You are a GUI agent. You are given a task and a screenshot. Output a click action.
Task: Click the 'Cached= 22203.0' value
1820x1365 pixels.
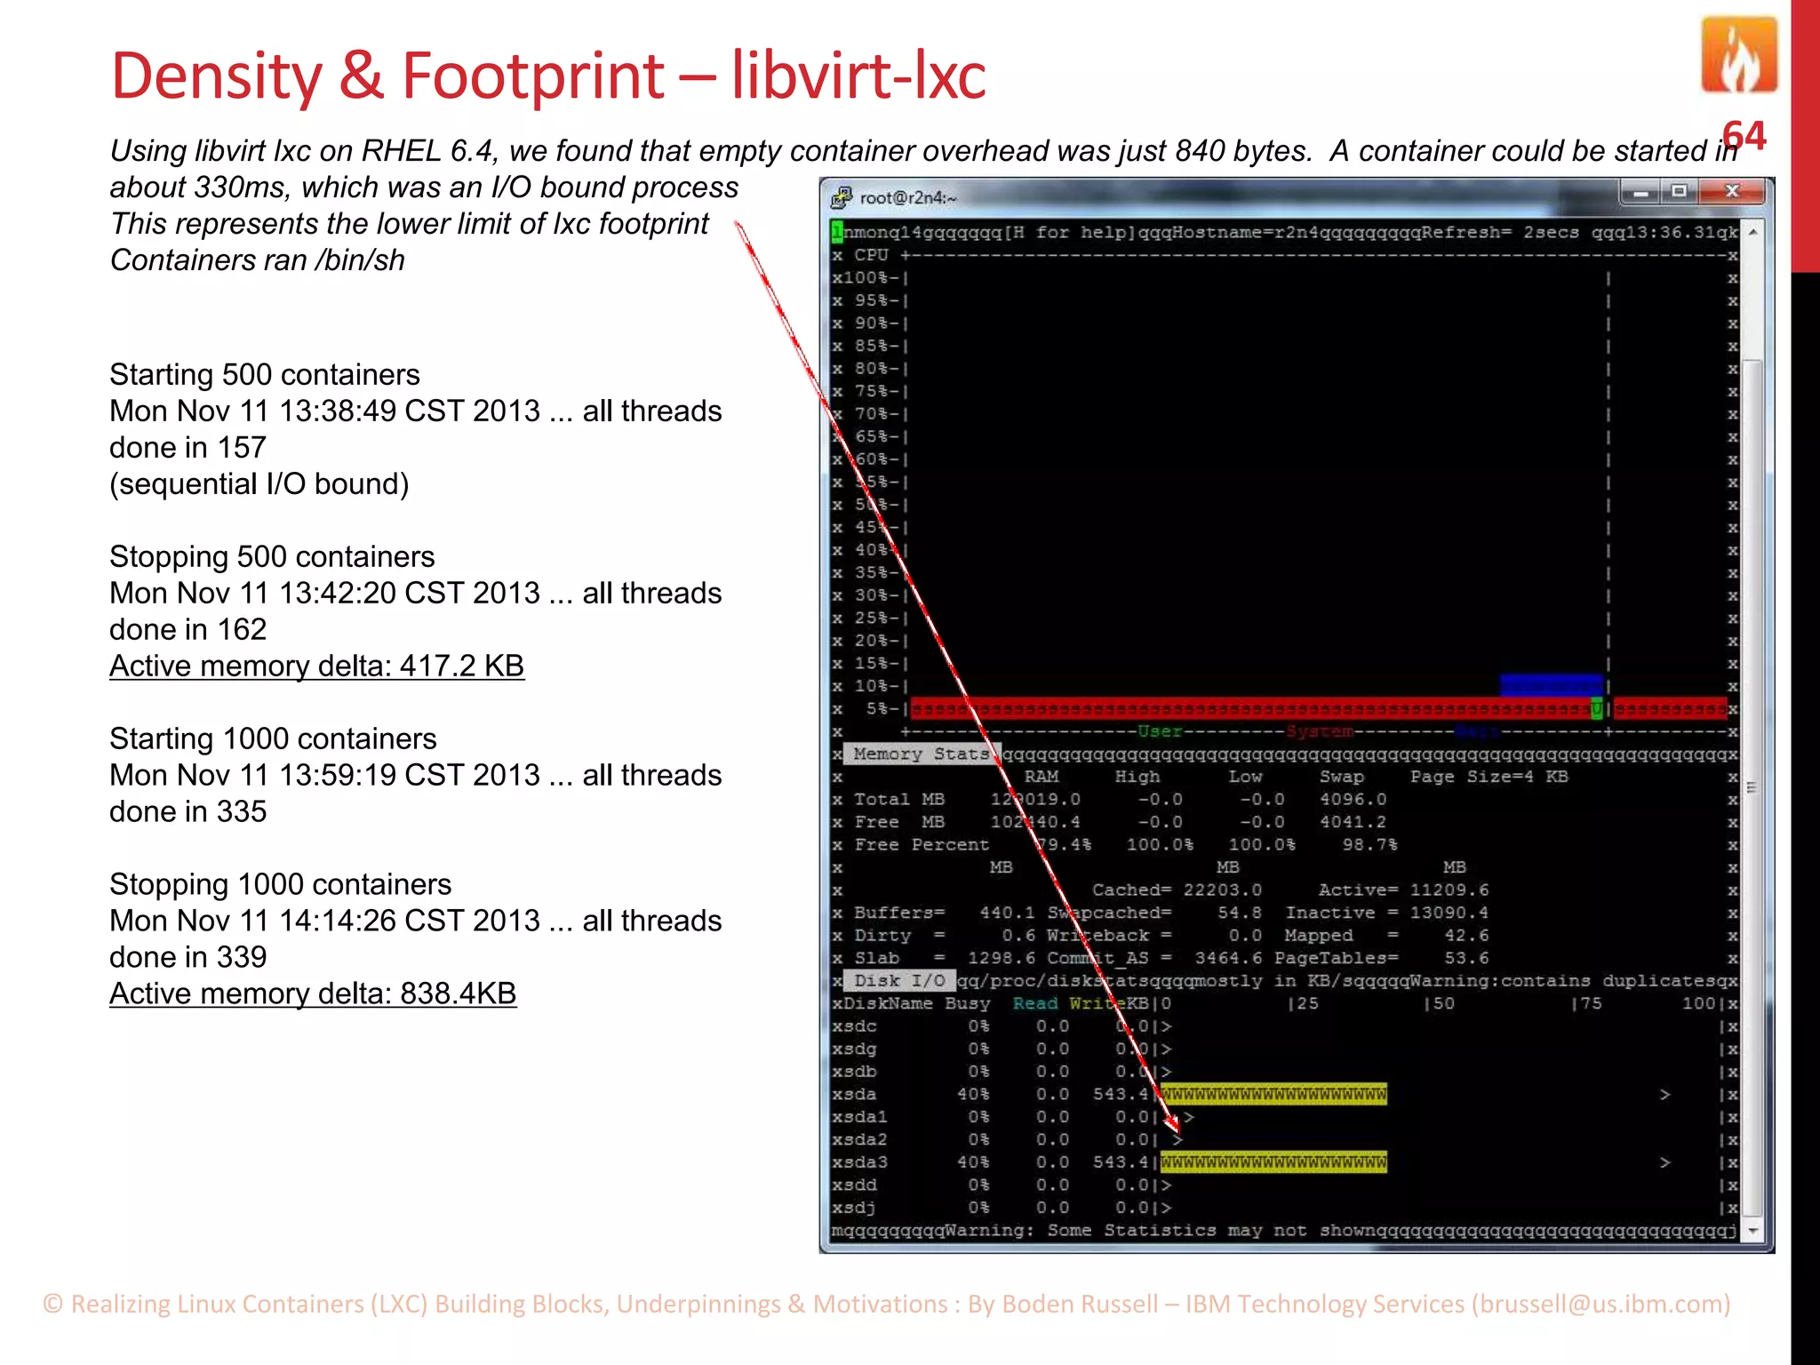(1177, 890)
